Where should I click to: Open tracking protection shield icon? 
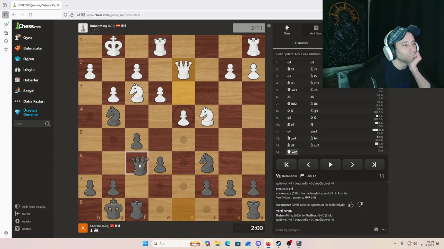[65, 15]
